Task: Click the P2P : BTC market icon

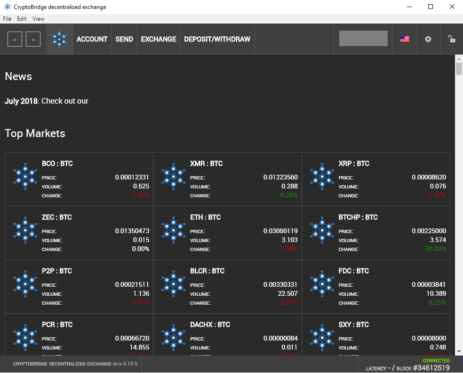Action: tap(25, 284)
